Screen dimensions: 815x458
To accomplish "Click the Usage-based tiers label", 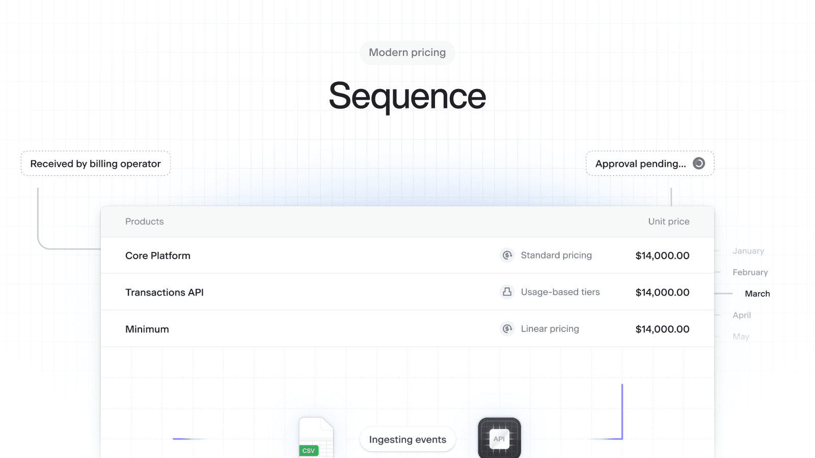I will click(x=560, y=292).
